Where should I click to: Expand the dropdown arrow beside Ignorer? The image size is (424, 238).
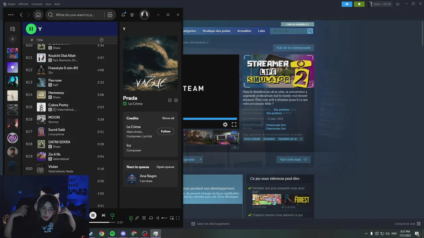point(200,159)
